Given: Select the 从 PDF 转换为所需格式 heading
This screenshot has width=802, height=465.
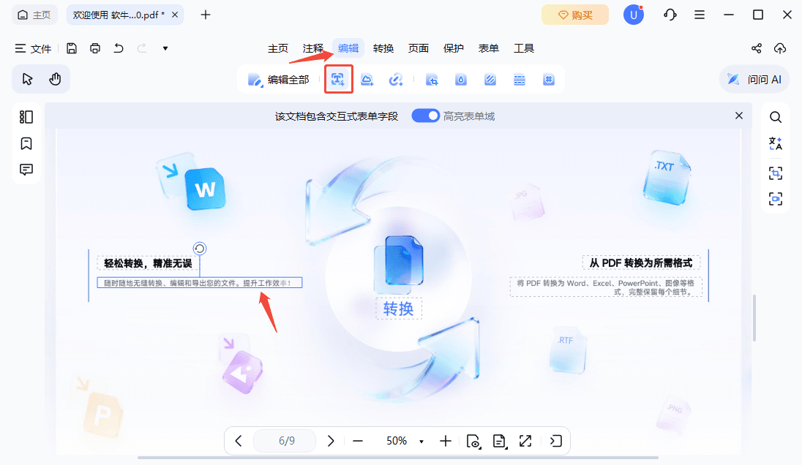Looking at the screenshot, I should coord(641,262).
